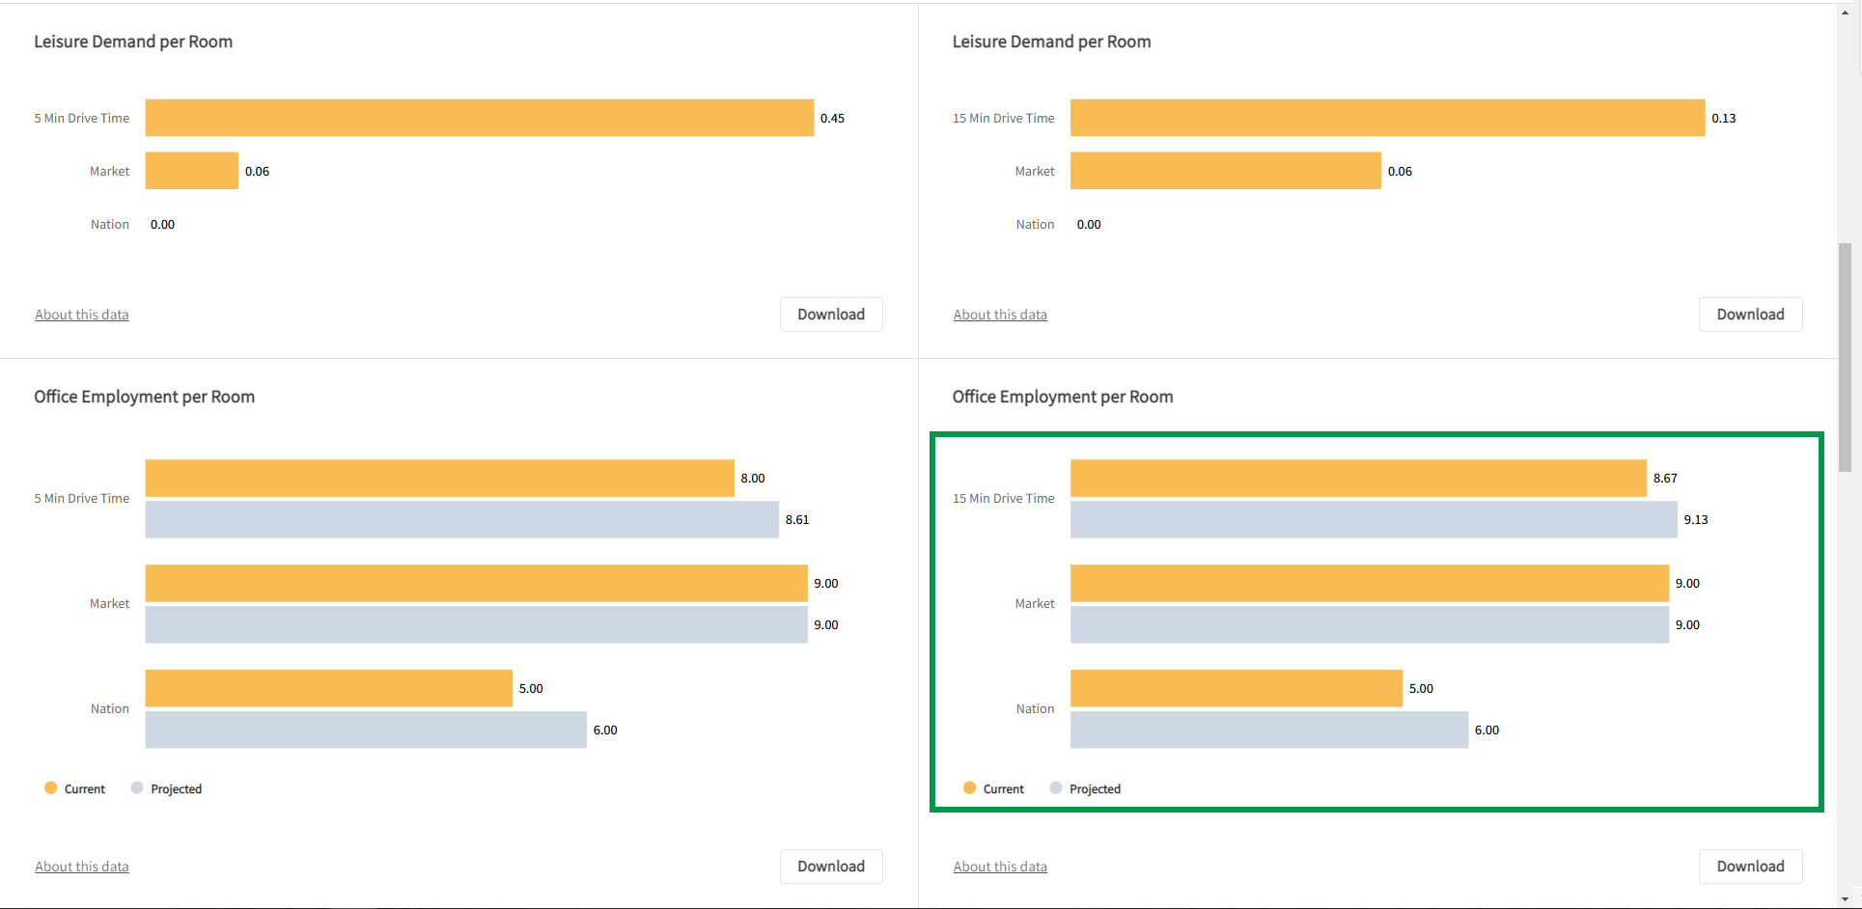Toggle Projected legend in 5 Min Office Employment chart
The height and width of the screenshot is (909, 1862).
(166, 788)
